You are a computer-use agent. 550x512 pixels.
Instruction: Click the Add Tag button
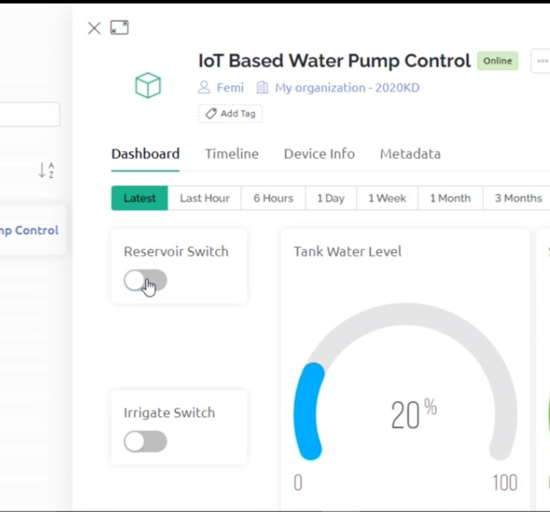click(230, 113)
